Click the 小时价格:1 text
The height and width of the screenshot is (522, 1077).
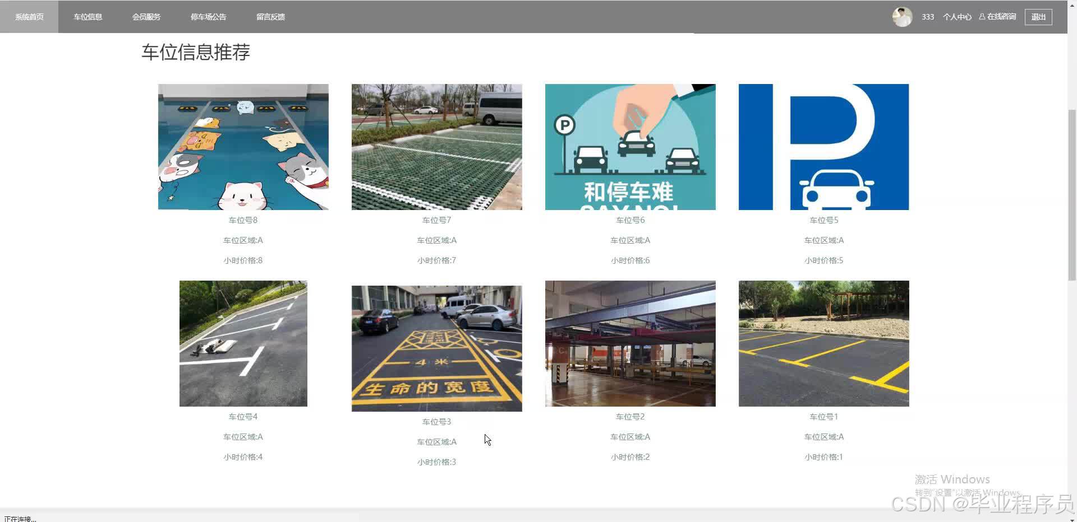(824, 457)
